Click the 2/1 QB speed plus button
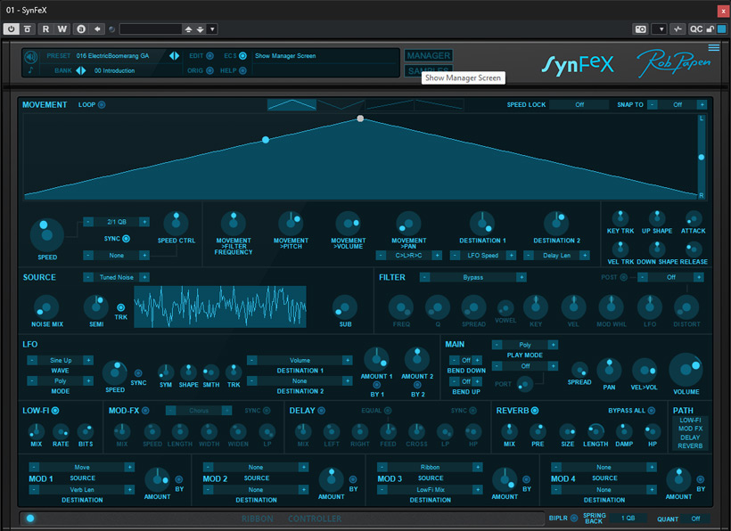This screenshot has width=731, height=531. [x=144, y=222]
